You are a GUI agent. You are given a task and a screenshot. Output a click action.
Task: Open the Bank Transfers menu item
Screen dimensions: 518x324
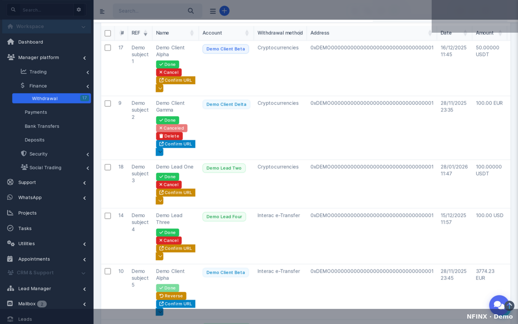tap(42, 126)
